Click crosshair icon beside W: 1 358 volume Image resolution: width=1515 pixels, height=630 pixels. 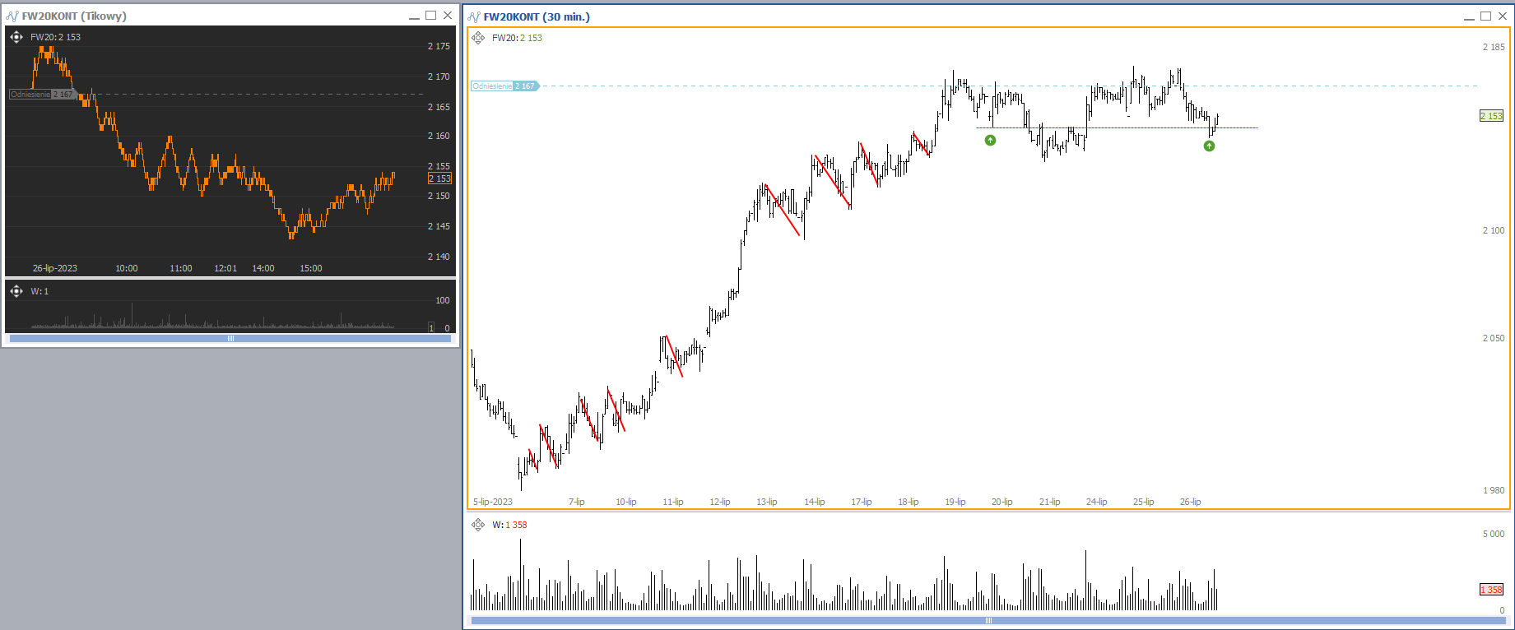478,525
